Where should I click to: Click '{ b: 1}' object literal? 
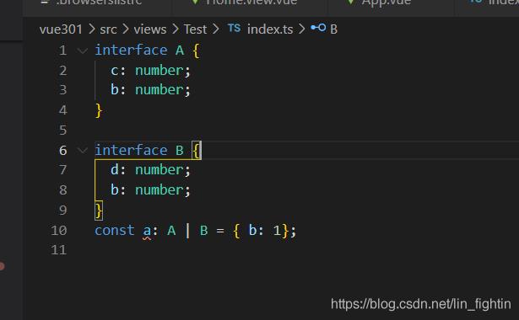click(261, 231)
